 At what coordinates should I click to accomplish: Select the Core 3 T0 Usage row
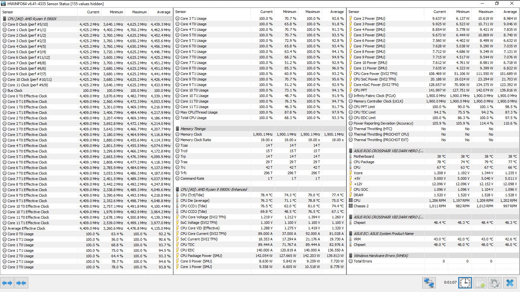pos(86,267)
